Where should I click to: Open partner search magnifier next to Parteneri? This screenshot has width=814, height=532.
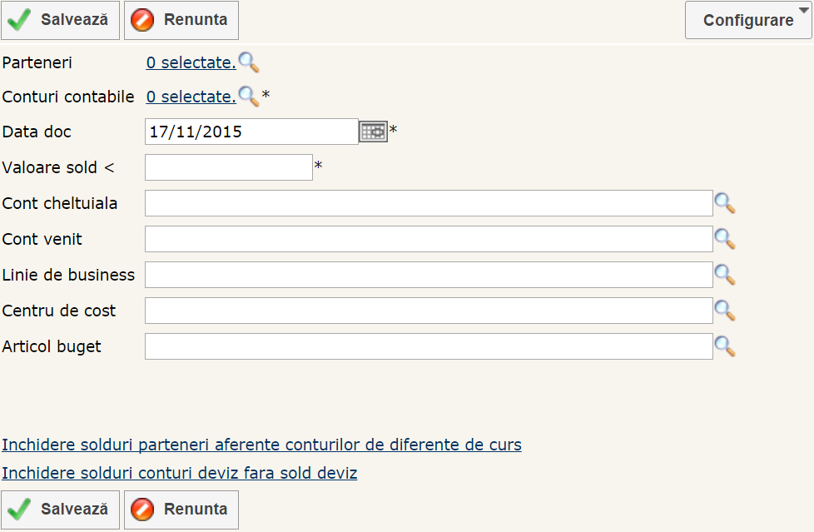coord(249,62)
